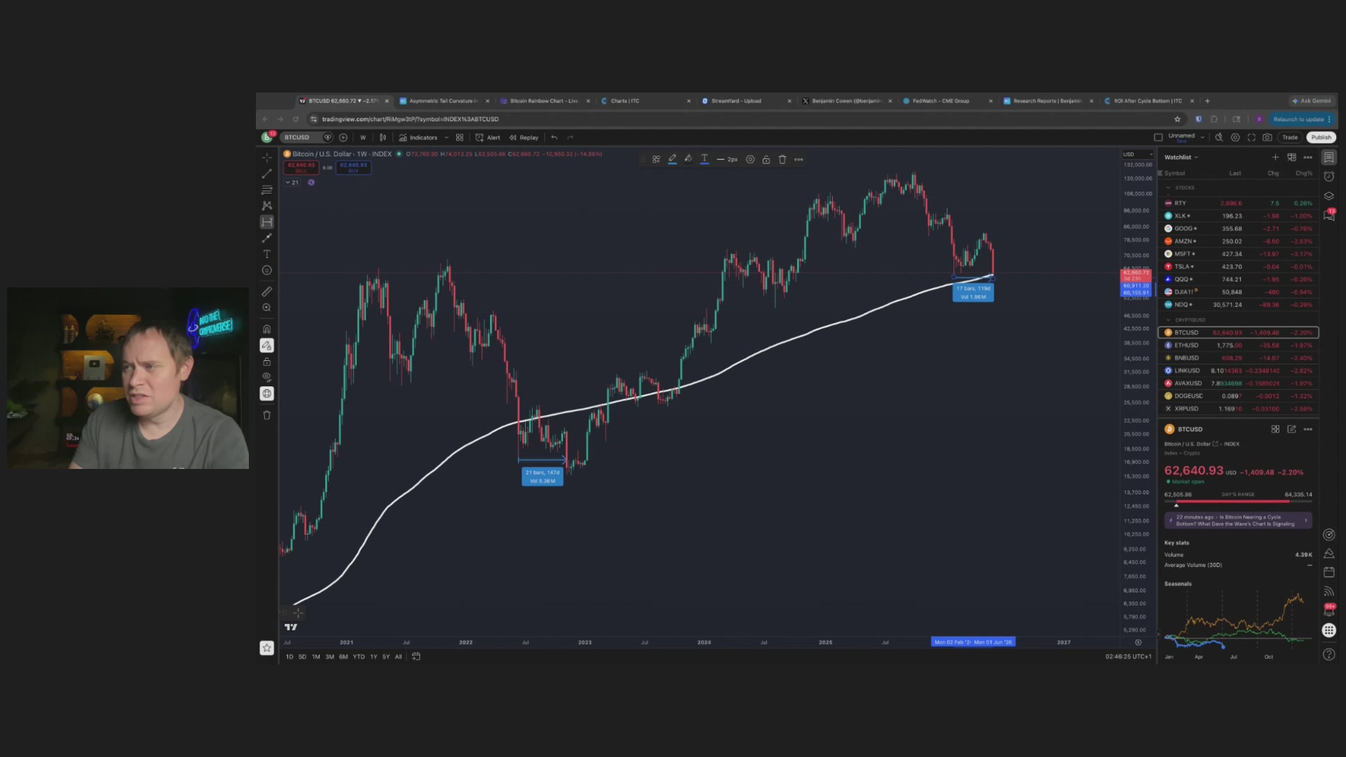Toggle magnet mode
Image resolution: width=1346 pixels, height=757 pixels.
(267, 329)
